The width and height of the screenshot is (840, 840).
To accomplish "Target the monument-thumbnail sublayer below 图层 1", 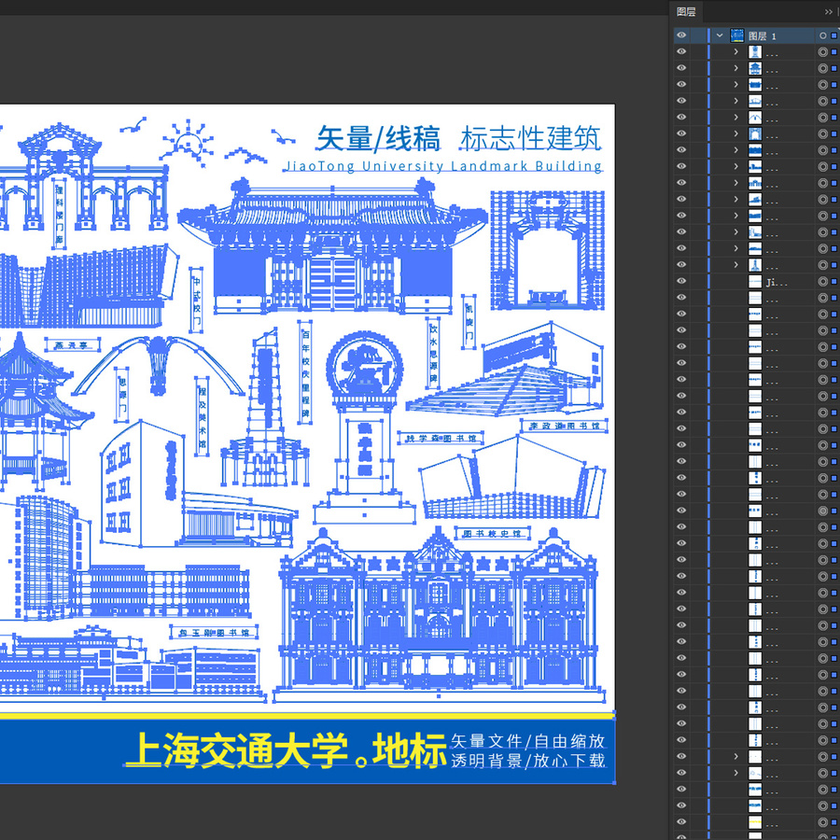I will coord(823,52).
